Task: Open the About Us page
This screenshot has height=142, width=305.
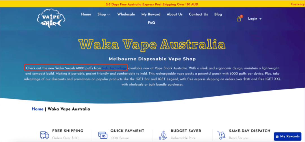Action: point(175,14)
